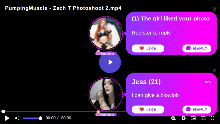This screenshot has height=124, width=220.
Task: Click the large round center play button
Action: [x=110, y=62]
